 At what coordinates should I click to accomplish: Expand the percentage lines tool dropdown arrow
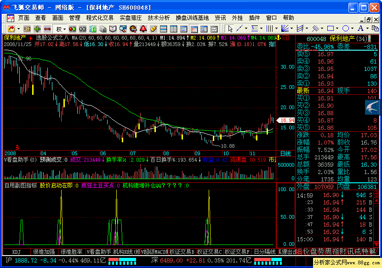tap(261, 29)
